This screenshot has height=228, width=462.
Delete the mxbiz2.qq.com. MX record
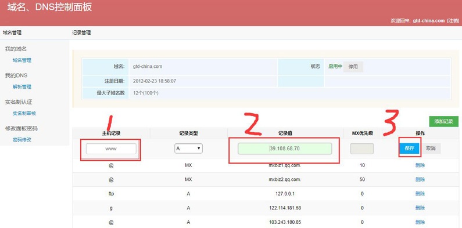420,179
